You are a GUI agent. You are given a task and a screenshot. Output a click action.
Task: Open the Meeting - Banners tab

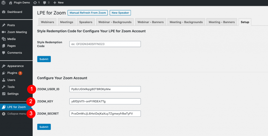coord(222,22)
